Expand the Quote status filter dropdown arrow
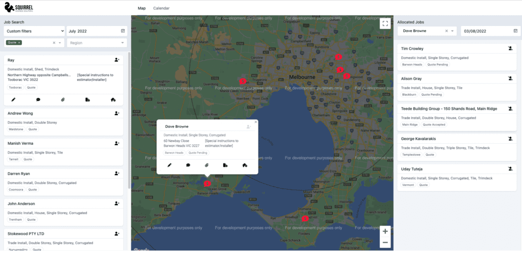This screenshot has width=522, height=261. (60, 43)
